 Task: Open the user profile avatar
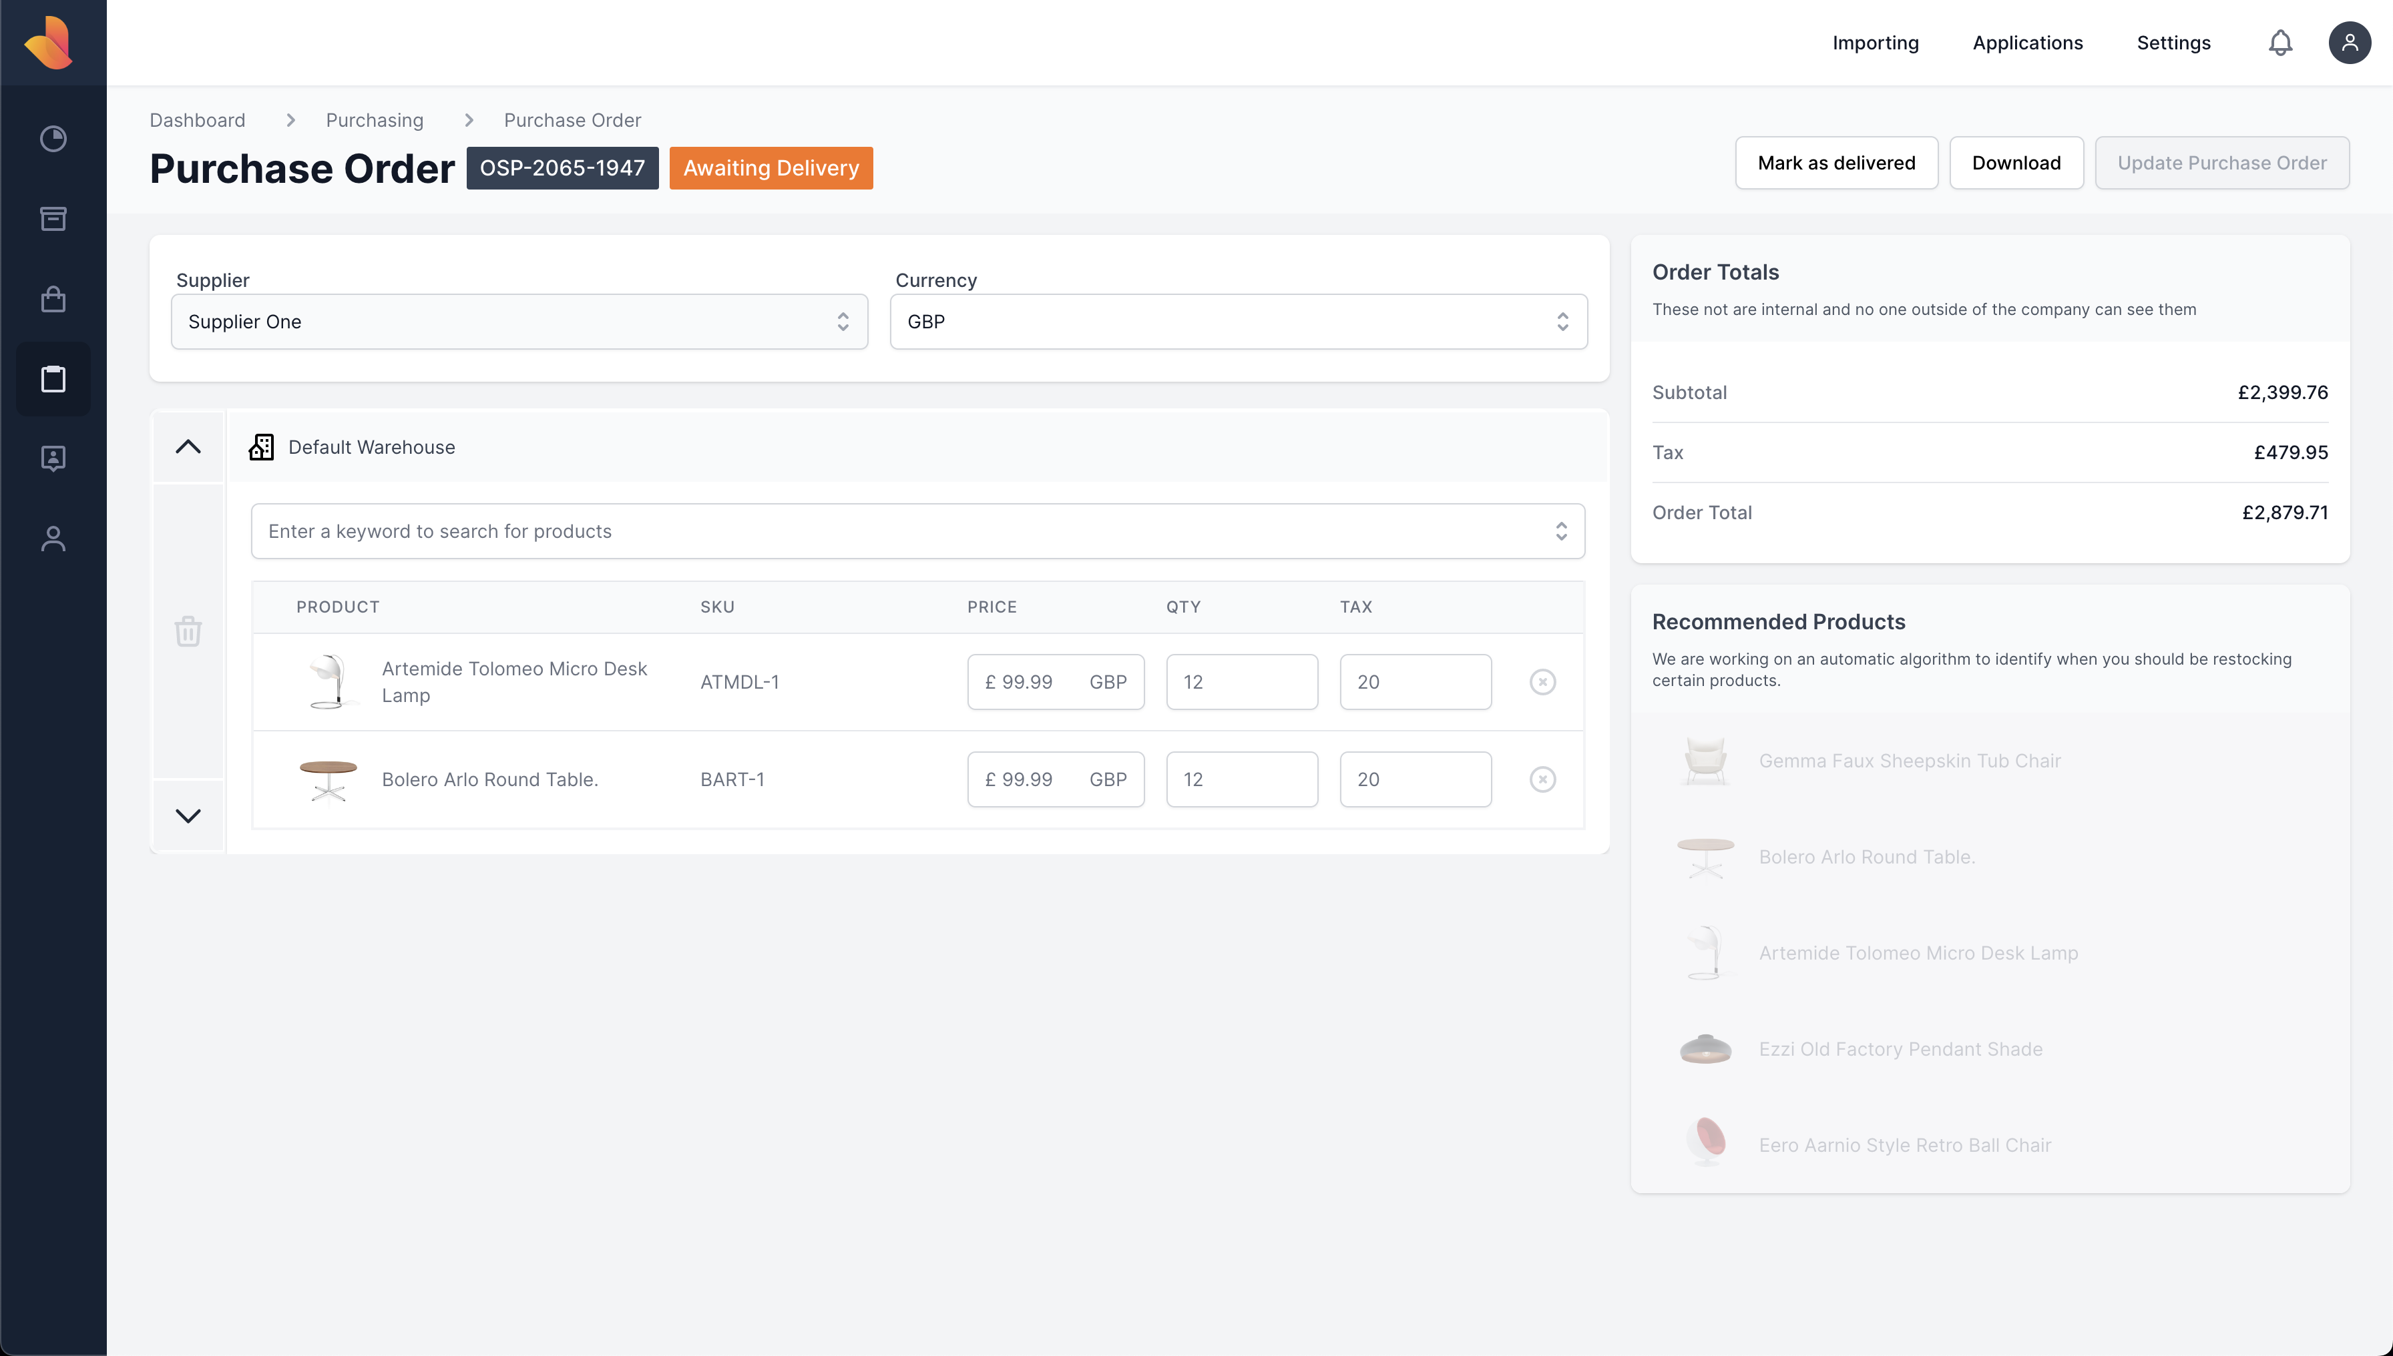[x=2349, y=43]
